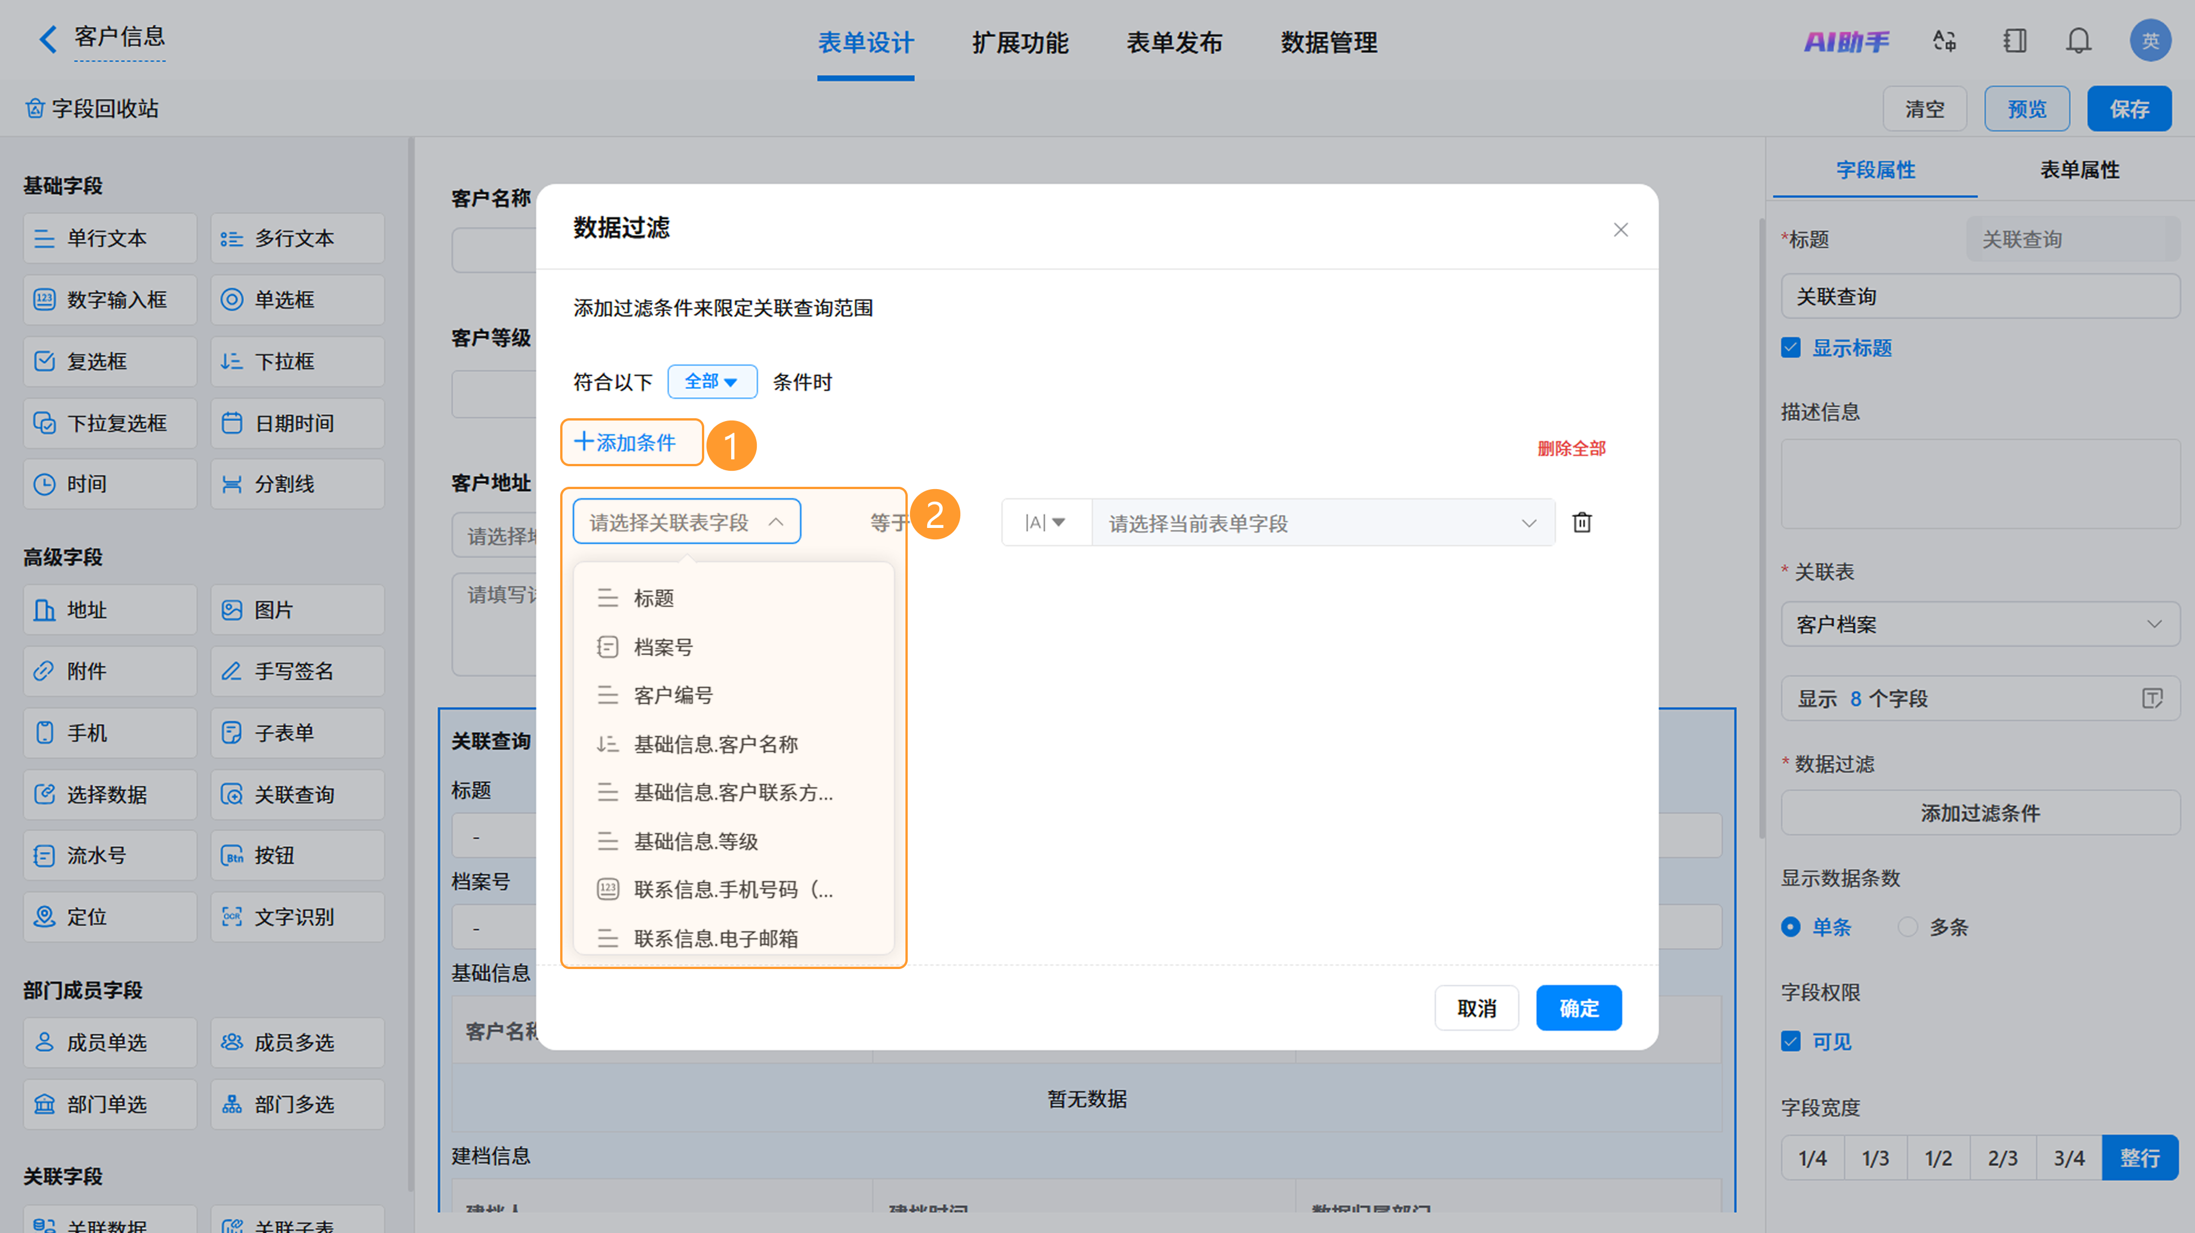
Task: Select the 多条 radio option
Action: [x=1908, y=926]
